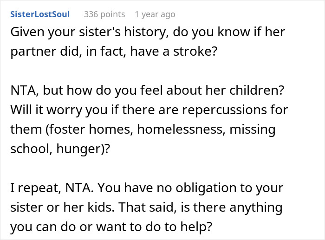Click the 336 points score
The height and width of the screenshot is (240, 325).
click(x=104, y=14)
